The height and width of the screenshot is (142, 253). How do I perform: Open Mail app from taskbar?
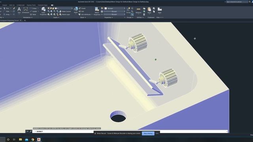coord(26,139)
